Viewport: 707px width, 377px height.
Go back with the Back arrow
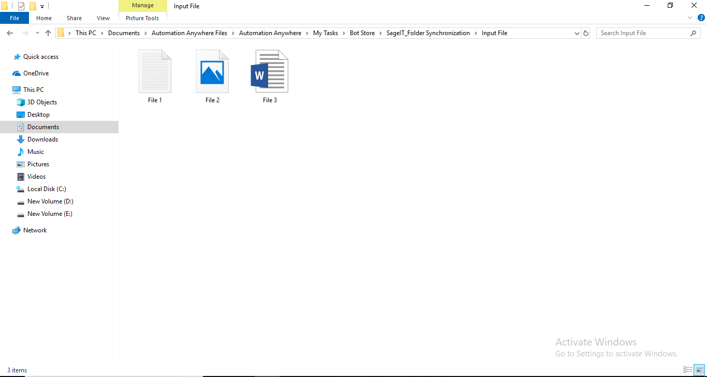click(x=10, y=33)
